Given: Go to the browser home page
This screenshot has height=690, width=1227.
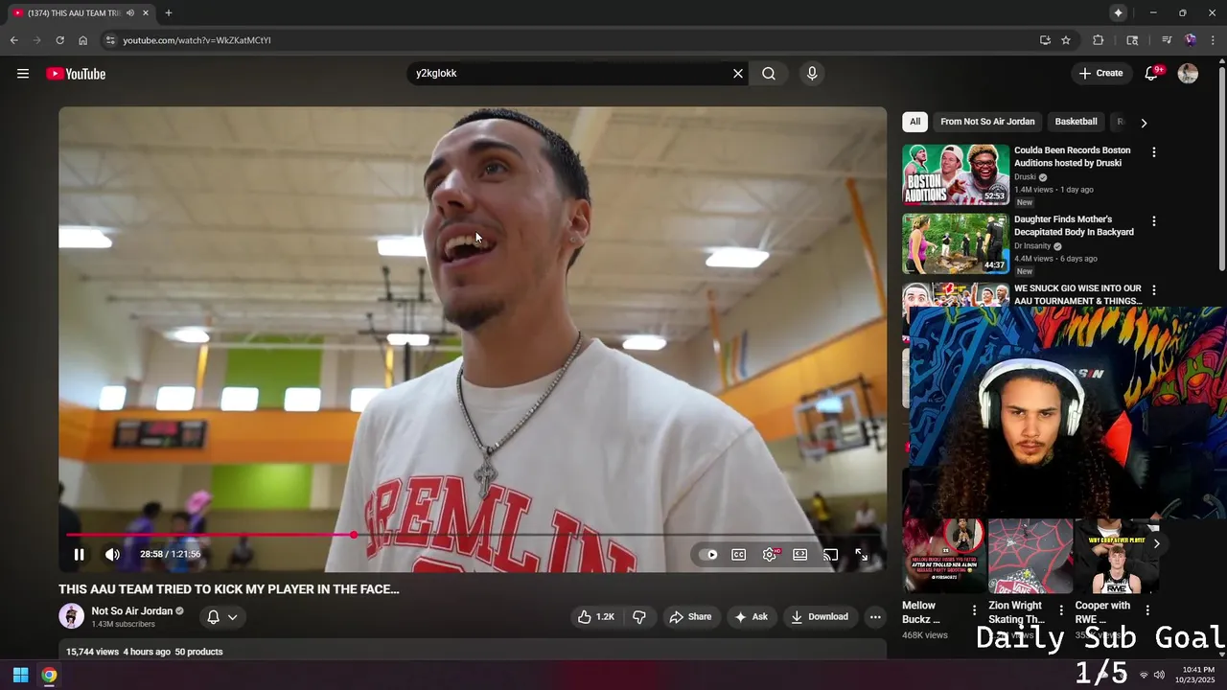Looking at the screenshot, I should point(82,40).
